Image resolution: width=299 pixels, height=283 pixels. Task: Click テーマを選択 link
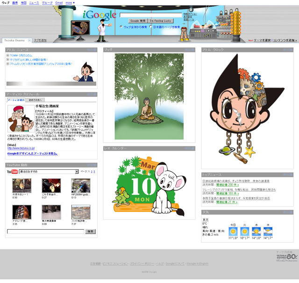coord(262,40)
